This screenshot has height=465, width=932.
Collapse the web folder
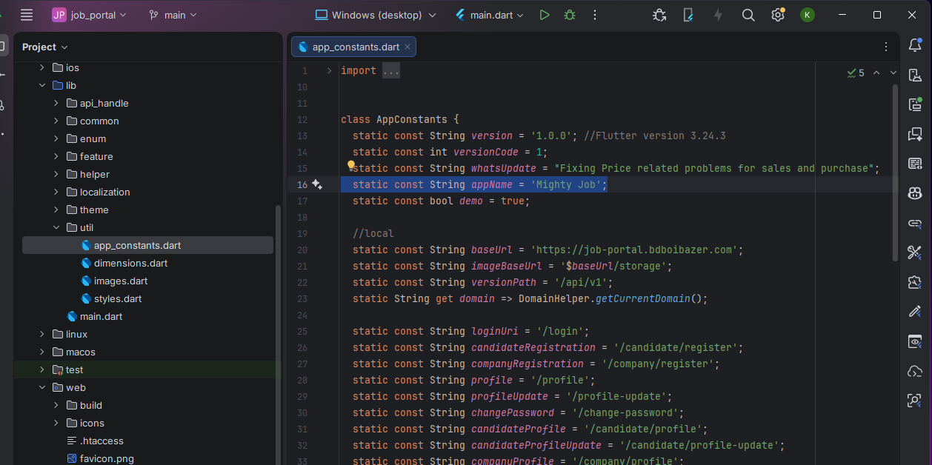pyautogui.click(x=42, y=387)
